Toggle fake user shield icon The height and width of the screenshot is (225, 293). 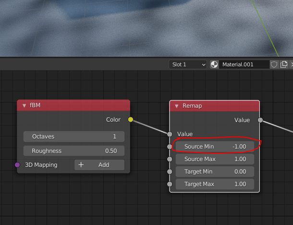274,64
